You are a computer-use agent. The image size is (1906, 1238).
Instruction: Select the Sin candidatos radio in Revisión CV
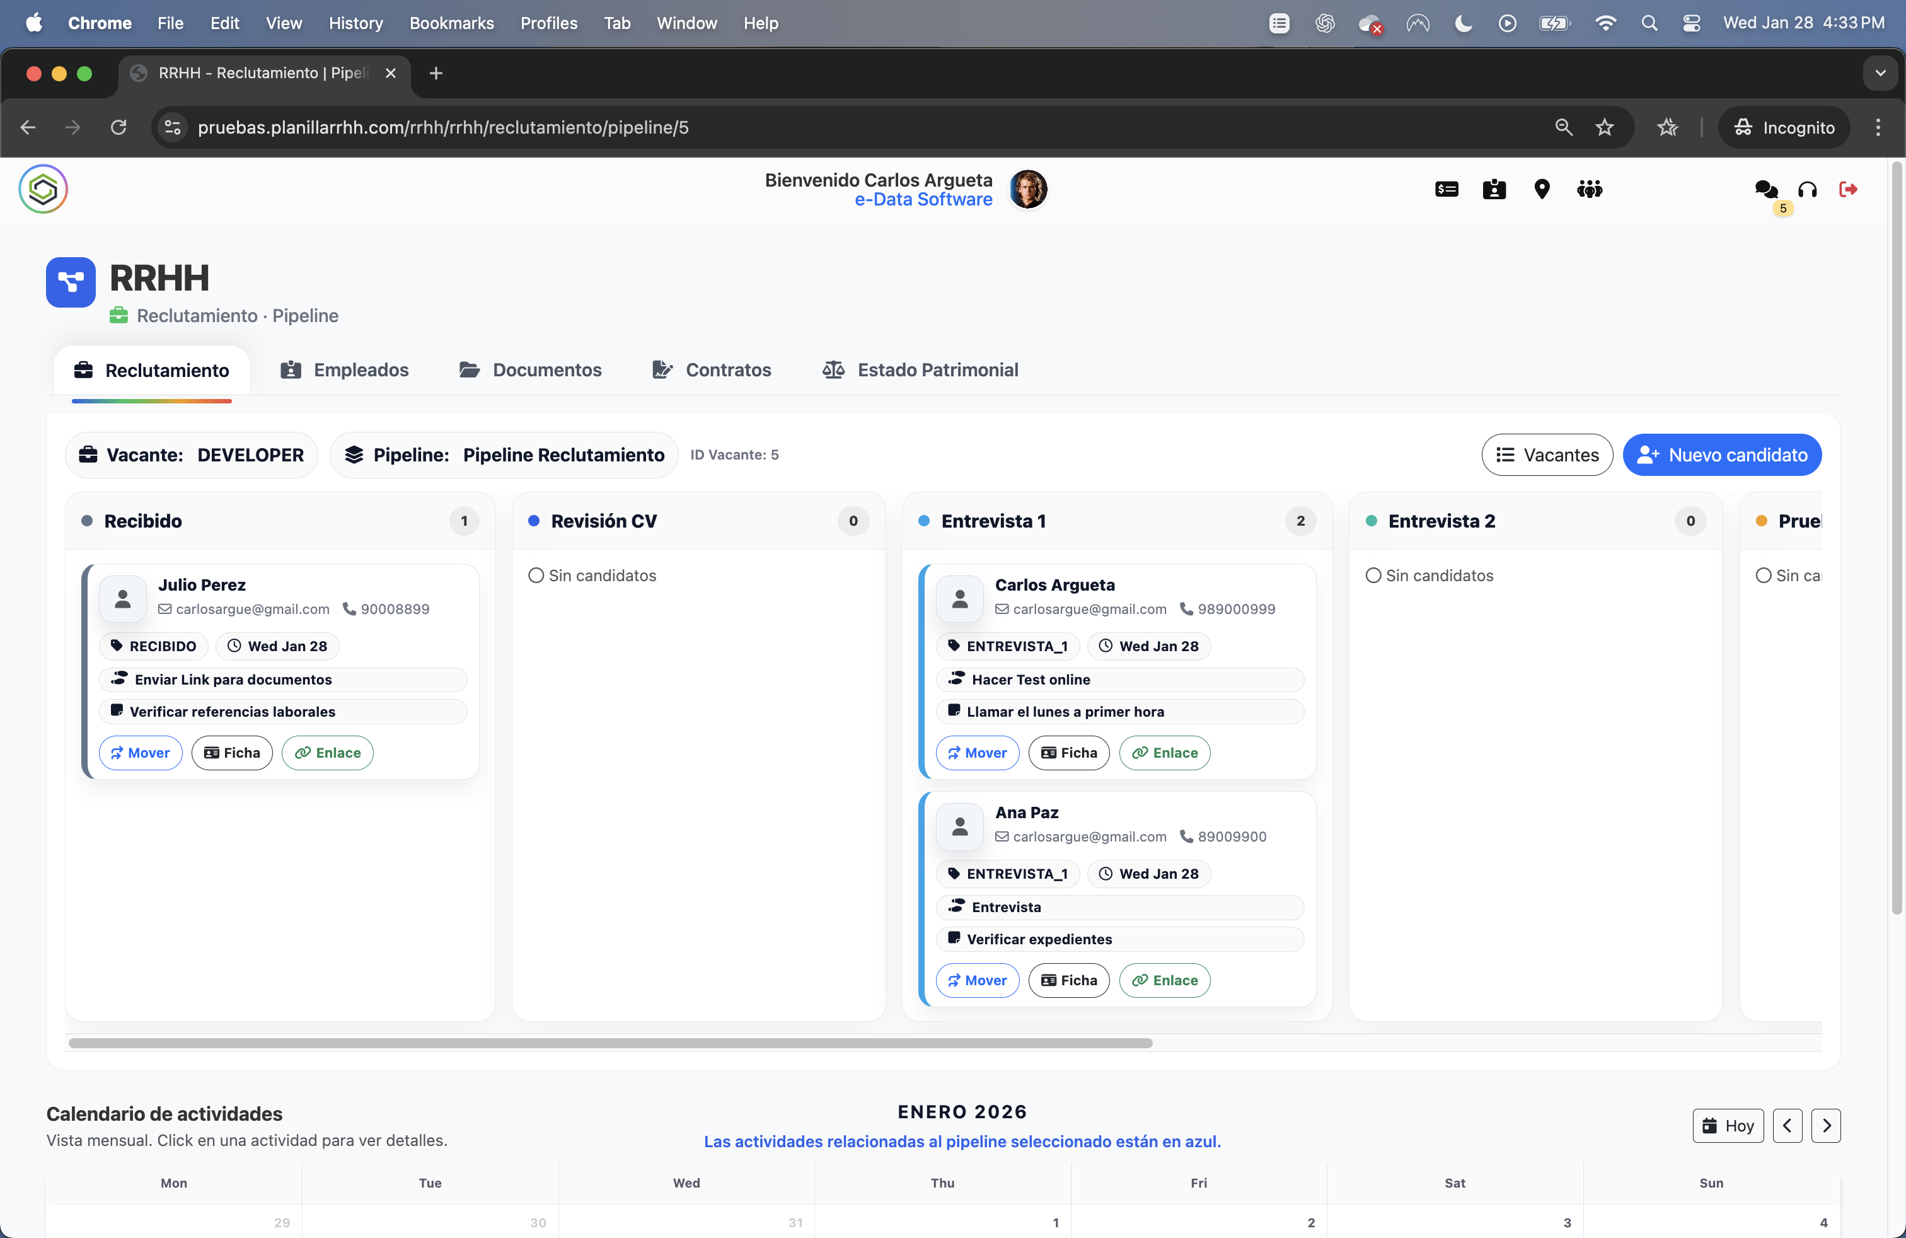pos(536,575)
